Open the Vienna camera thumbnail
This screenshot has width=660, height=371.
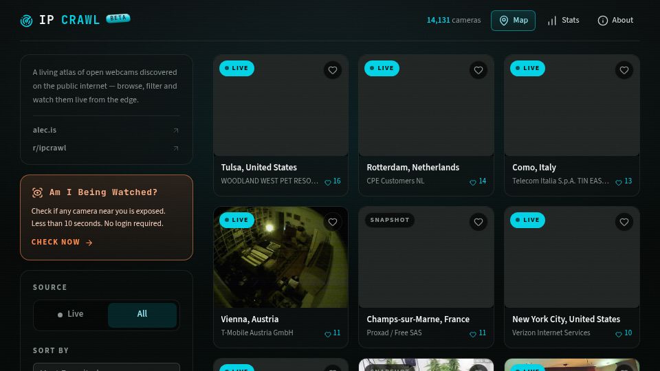click(280, 257)
